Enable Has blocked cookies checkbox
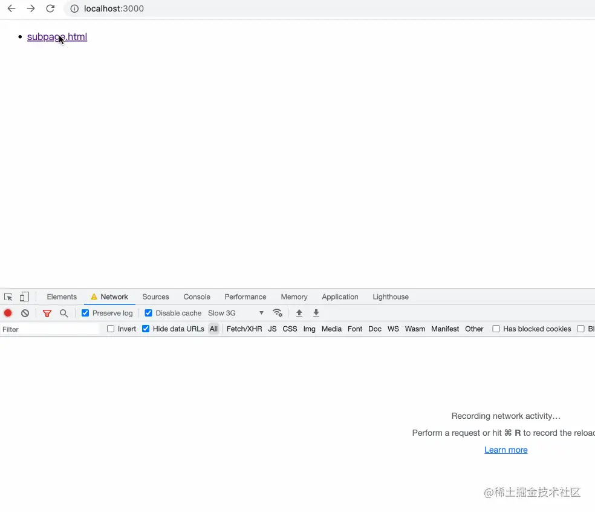Viewport: 595px width, 512px height. click(x=496, y=329)
